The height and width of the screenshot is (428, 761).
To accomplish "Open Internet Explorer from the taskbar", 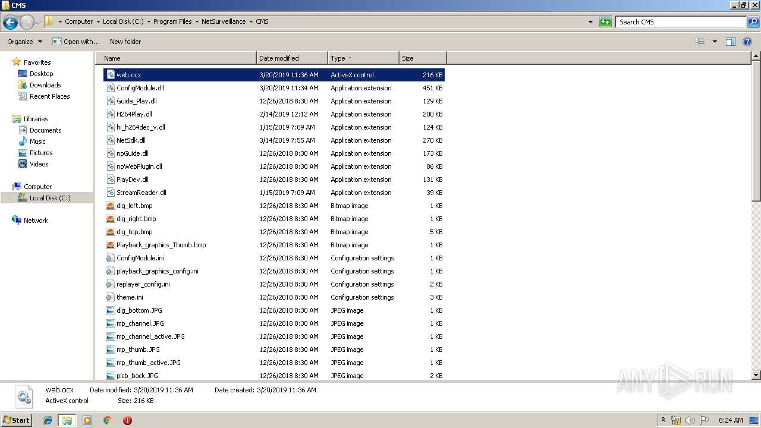I will (x=48, y=420).
